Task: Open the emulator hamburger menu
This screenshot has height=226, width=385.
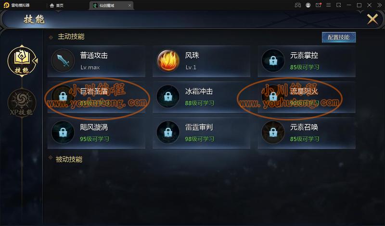Action: click(x=328, y=5)
